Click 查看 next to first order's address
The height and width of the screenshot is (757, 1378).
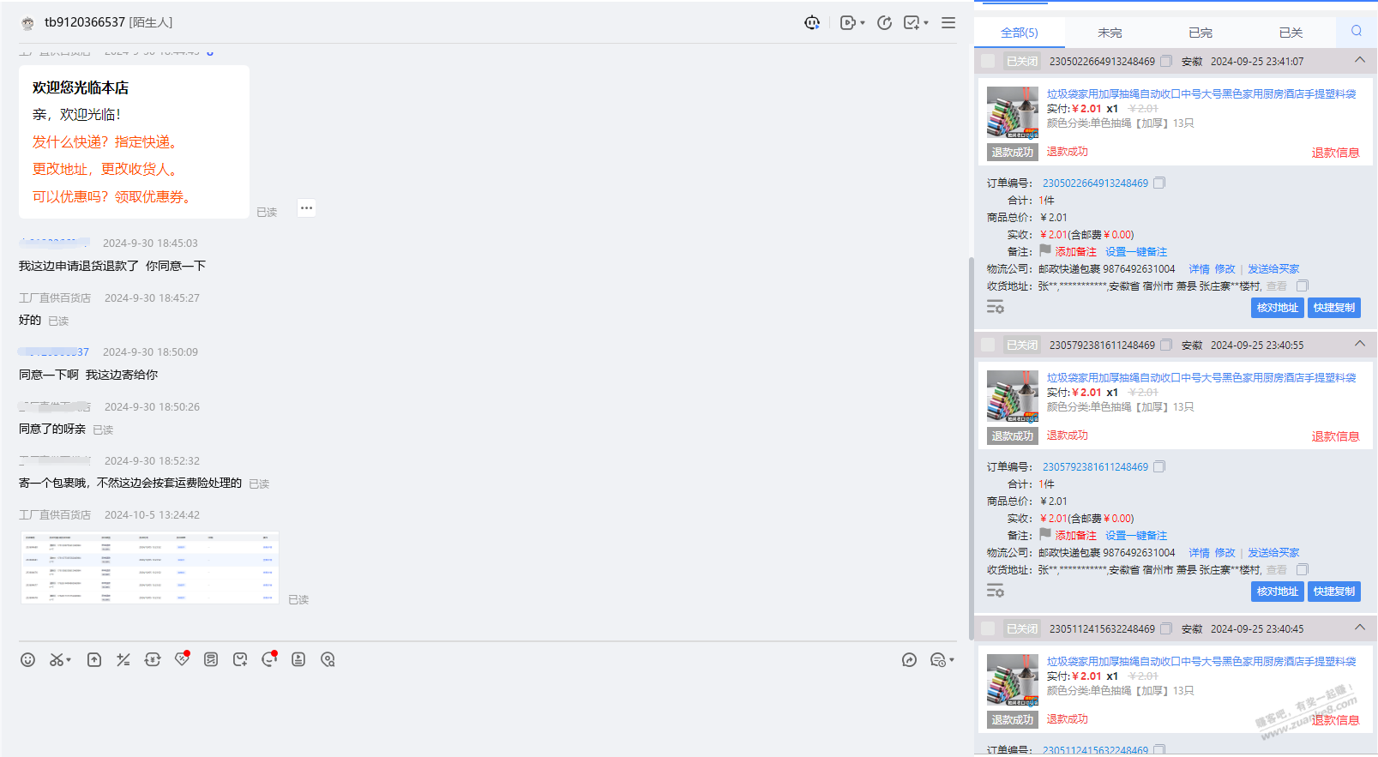click(x=1277, y=286)
